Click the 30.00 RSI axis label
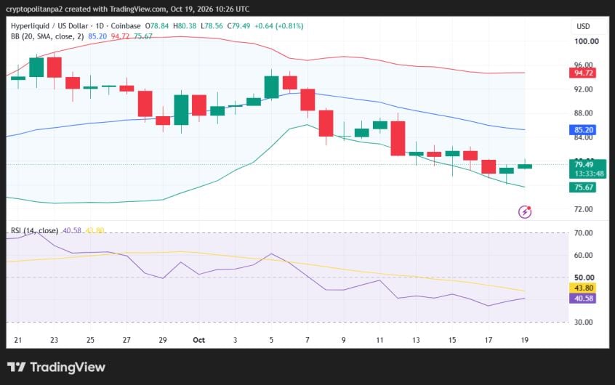615x385 pixels. (x=583, y=323)
